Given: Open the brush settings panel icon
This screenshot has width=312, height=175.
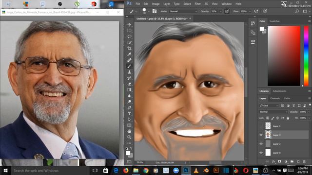Looking at the screenshot, I should point(155,11).
